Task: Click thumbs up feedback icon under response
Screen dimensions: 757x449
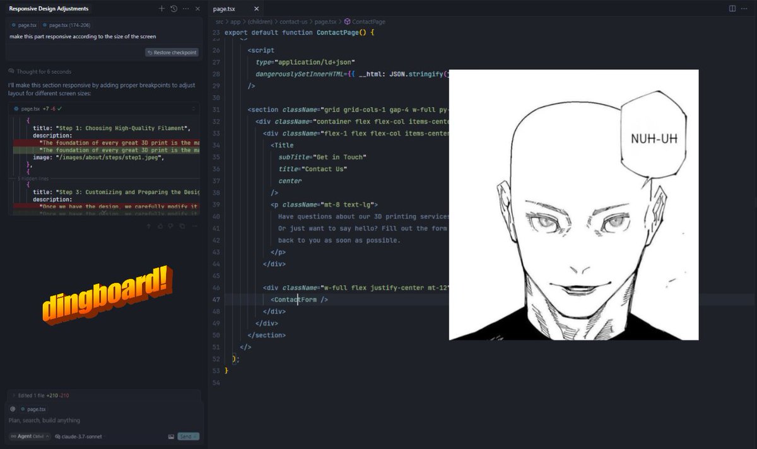Action: (x=159, y=226)
